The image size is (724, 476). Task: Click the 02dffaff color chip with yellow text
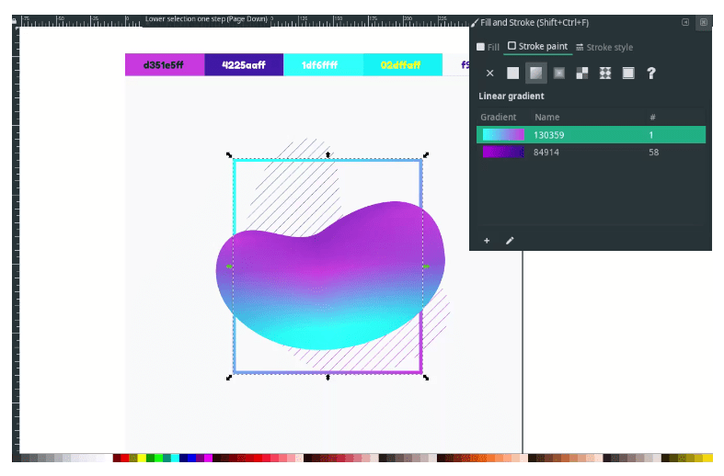click(x=403, y=65)
